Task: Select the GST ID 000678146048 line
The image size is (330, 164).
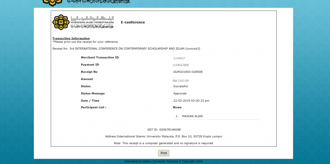Action: [164, 130]
